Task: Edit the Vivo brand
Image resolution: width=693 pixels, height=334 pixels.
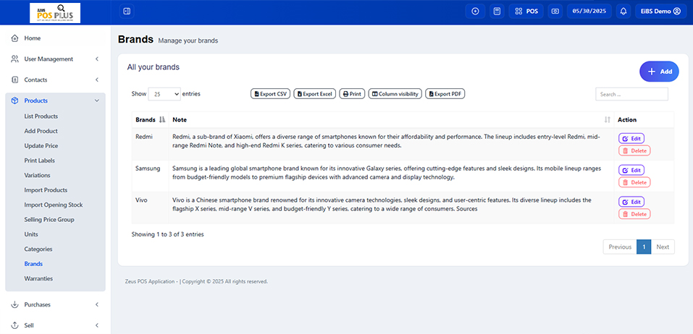Action: [631, 202]
